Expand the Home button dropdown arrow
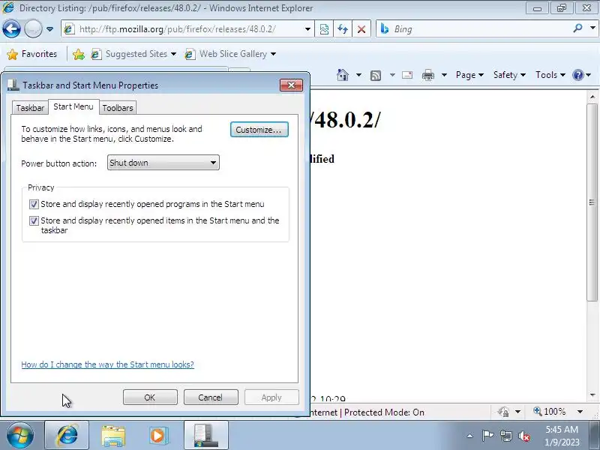600x450 pixels. [358, 75]
